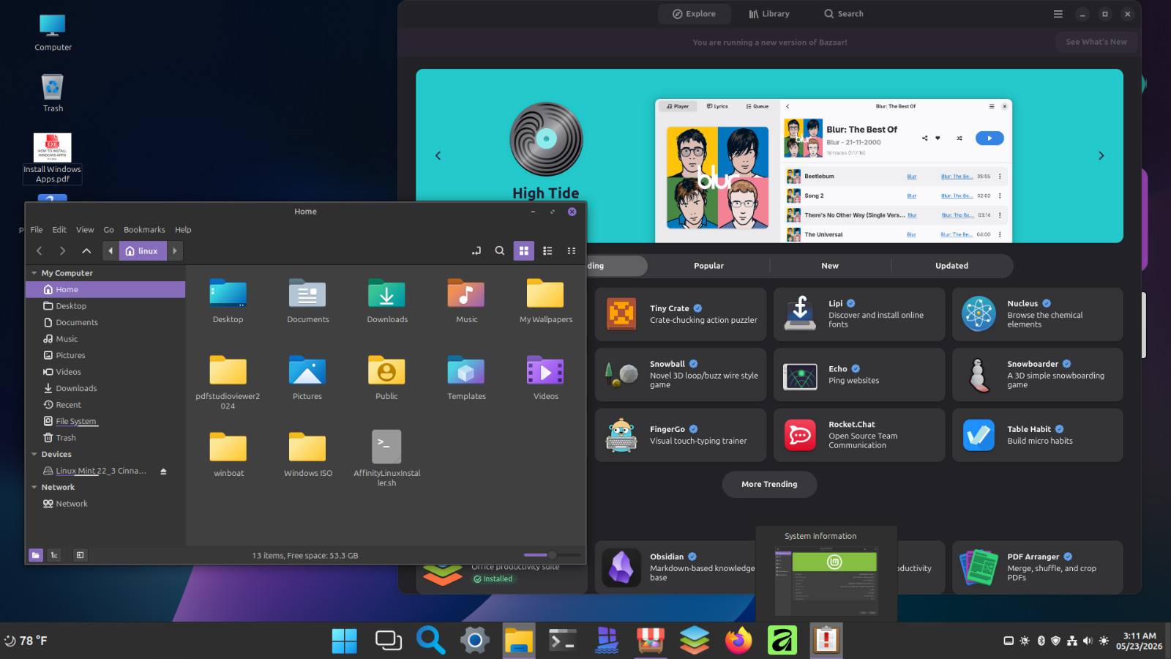Click left arrow of the path bar

coord(111,250)
